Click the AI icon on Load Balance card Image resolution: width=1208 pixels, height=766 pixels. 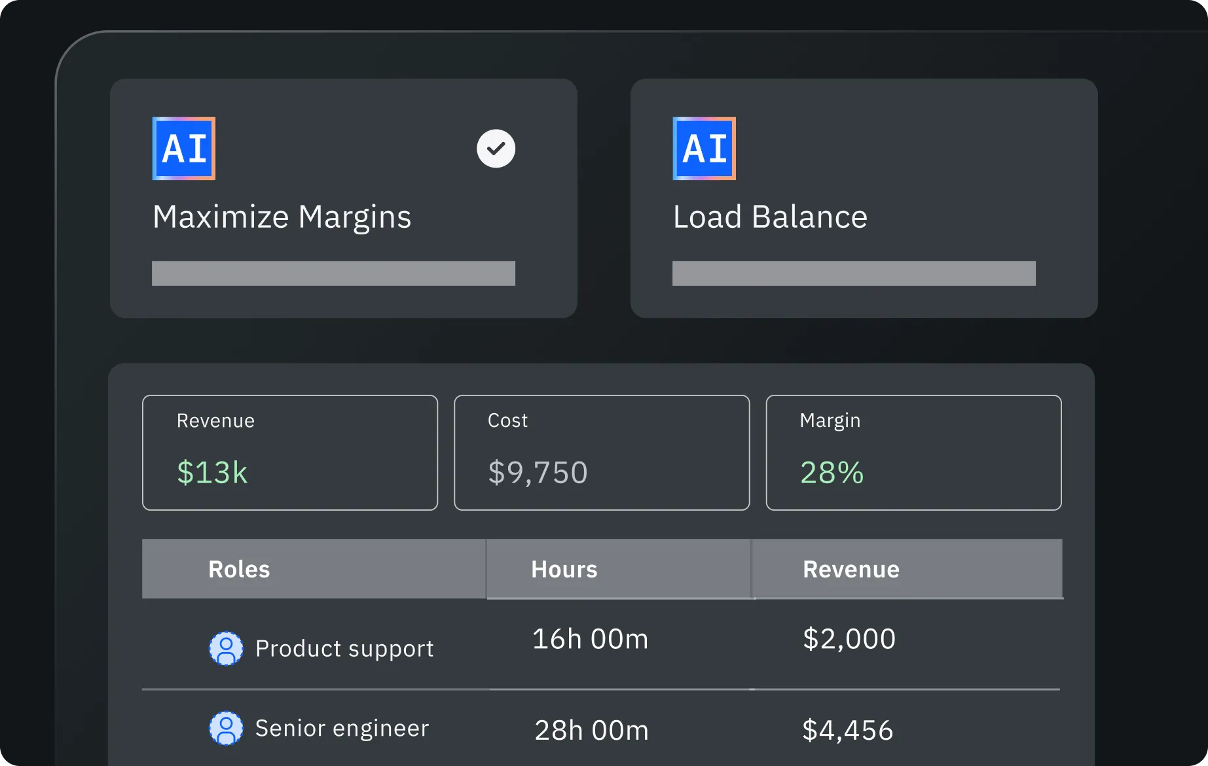(x=705, y=149)
